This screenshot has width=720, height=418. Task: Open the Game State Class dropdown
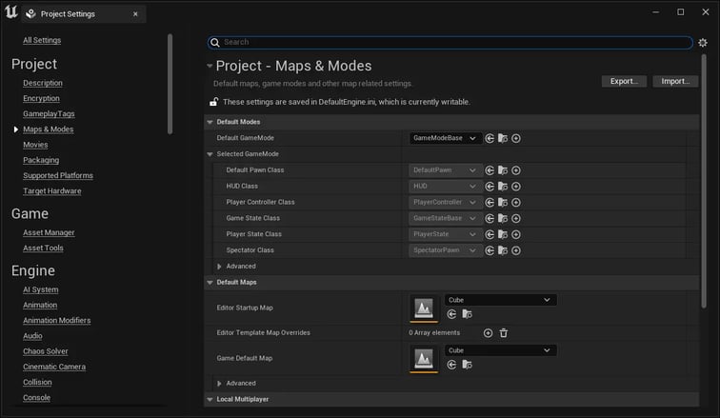click(x=446, y=218)
